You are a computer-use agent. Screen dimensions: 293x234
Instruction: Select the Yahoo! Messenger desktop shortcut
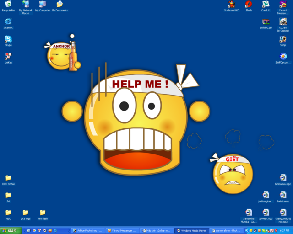point(283,7)
